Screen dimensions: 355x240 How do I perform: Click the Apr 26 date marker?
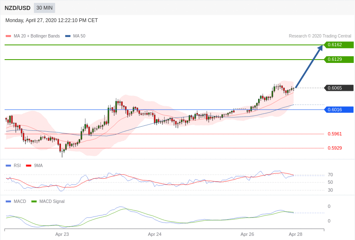pyautogui.click(x=247, y=234)
